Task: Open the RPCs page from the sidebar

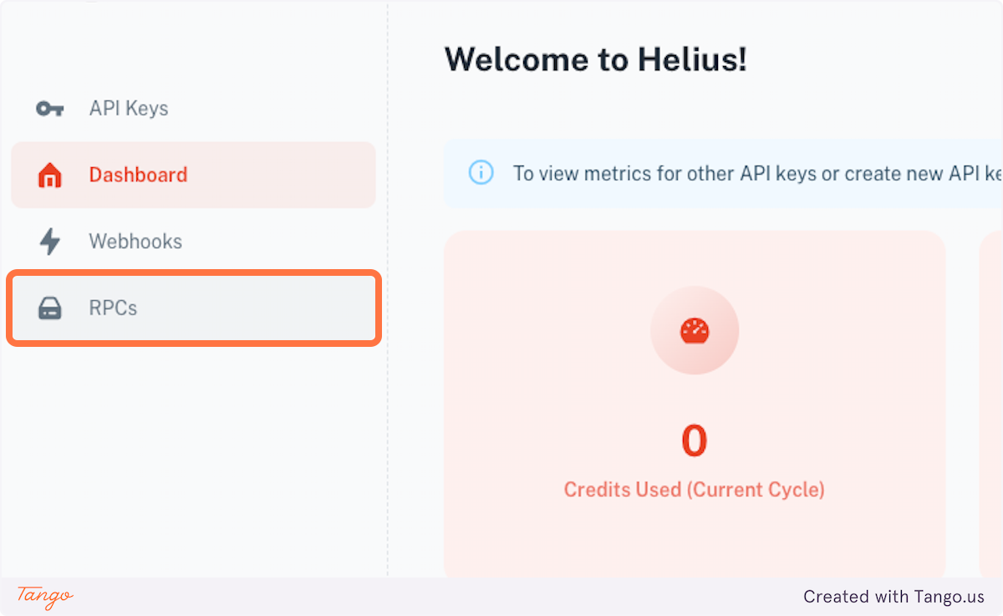Action: 111,308
